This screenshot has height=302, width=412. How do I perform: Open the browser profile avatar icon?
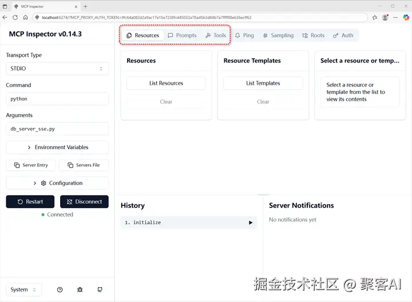pos(385,18)
